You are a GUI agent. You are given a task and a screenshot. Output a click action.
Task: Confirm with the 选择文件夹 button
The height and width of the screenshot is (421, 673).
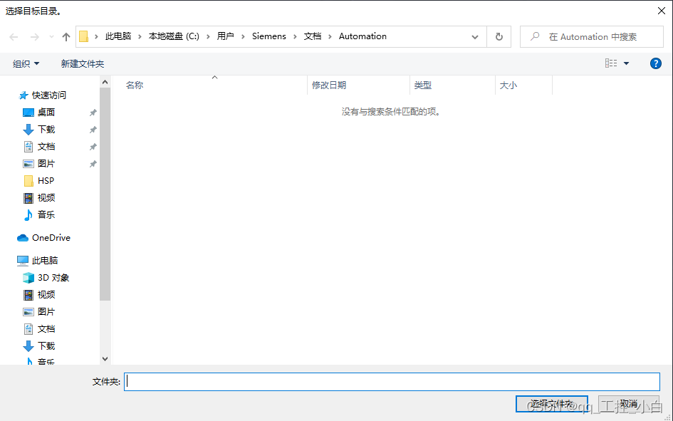551,404
